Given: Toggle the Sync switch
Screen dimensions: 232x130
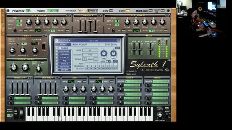Looking at the screenshot, I should click(128, 11).
